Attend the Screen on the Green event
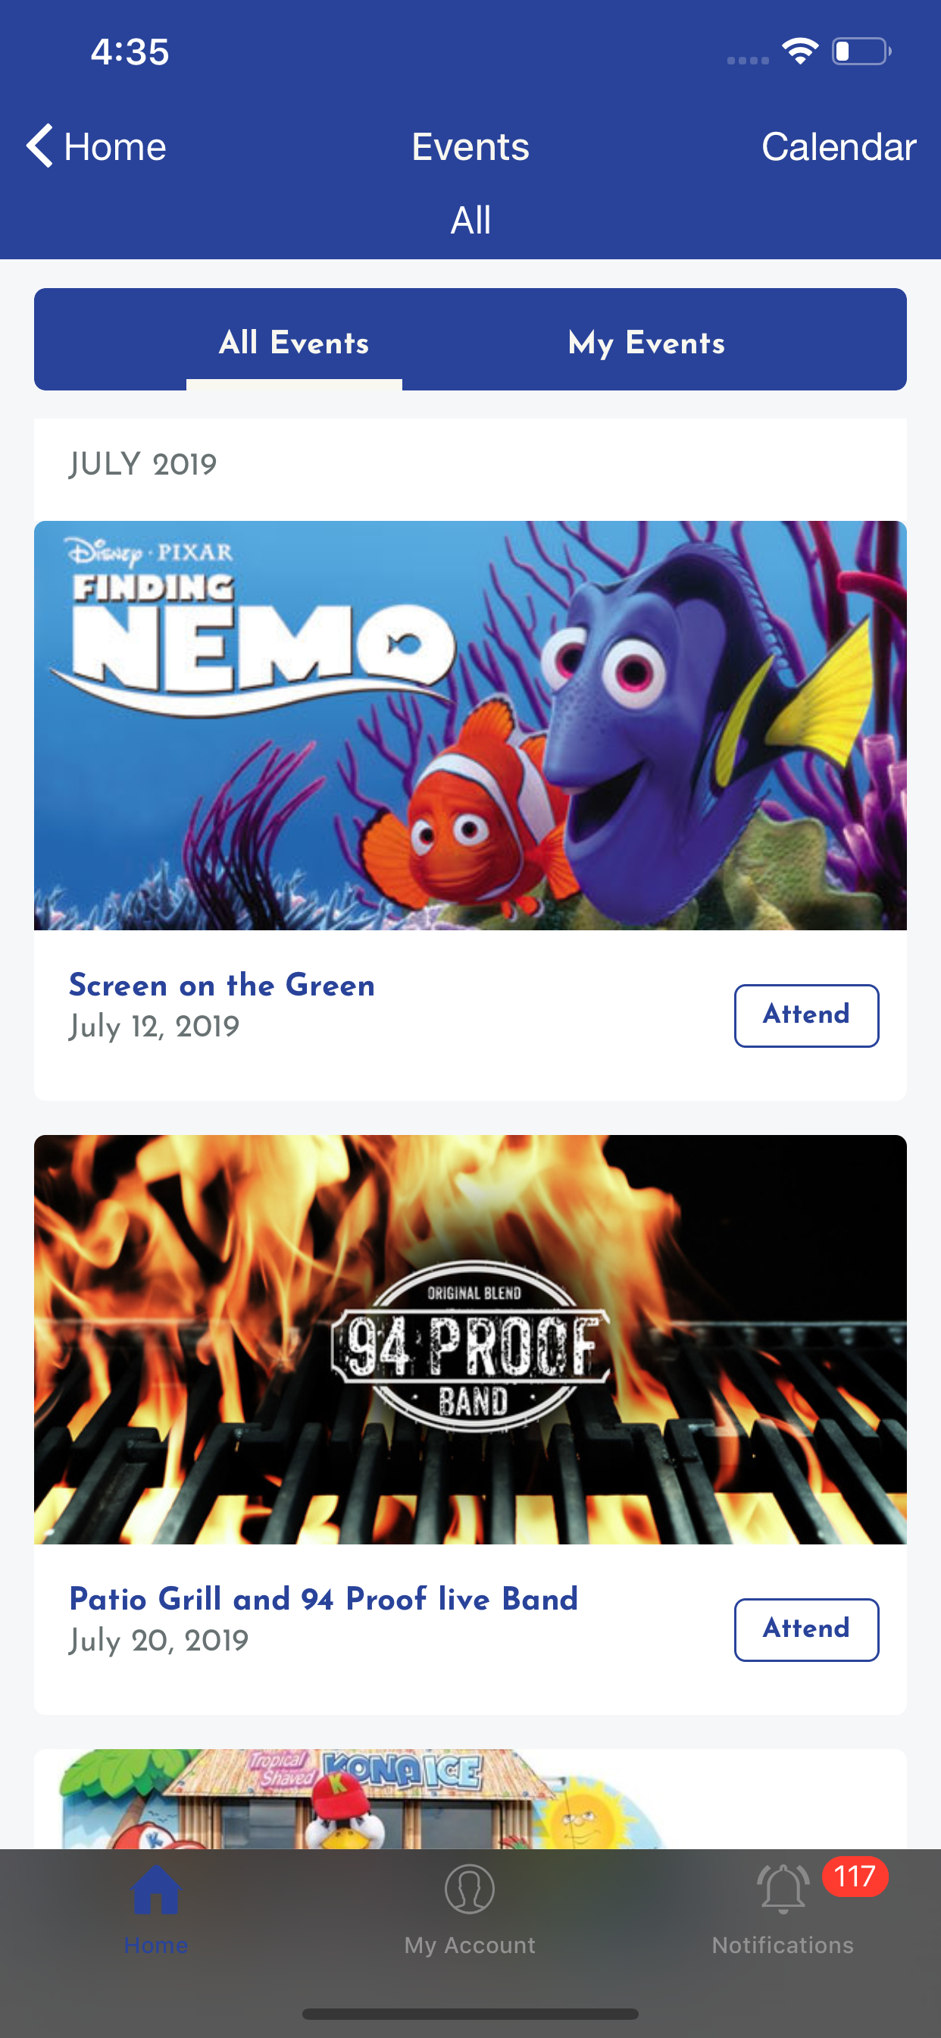 [x=807, y=1015]
